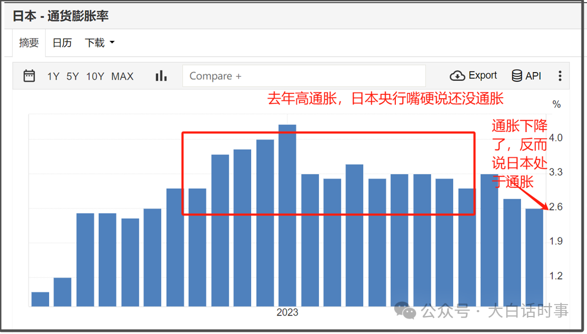Select the MAX time range
Image resolution: width=587 pixels, height=334 pixels.
coord(122,76)
